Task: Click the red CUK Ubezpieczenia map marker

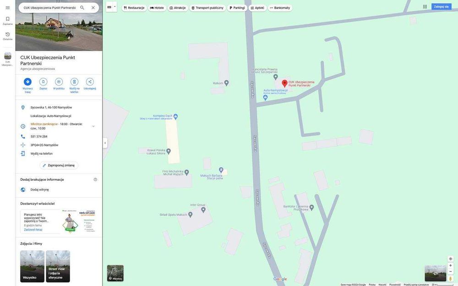Action: point(284,84)
